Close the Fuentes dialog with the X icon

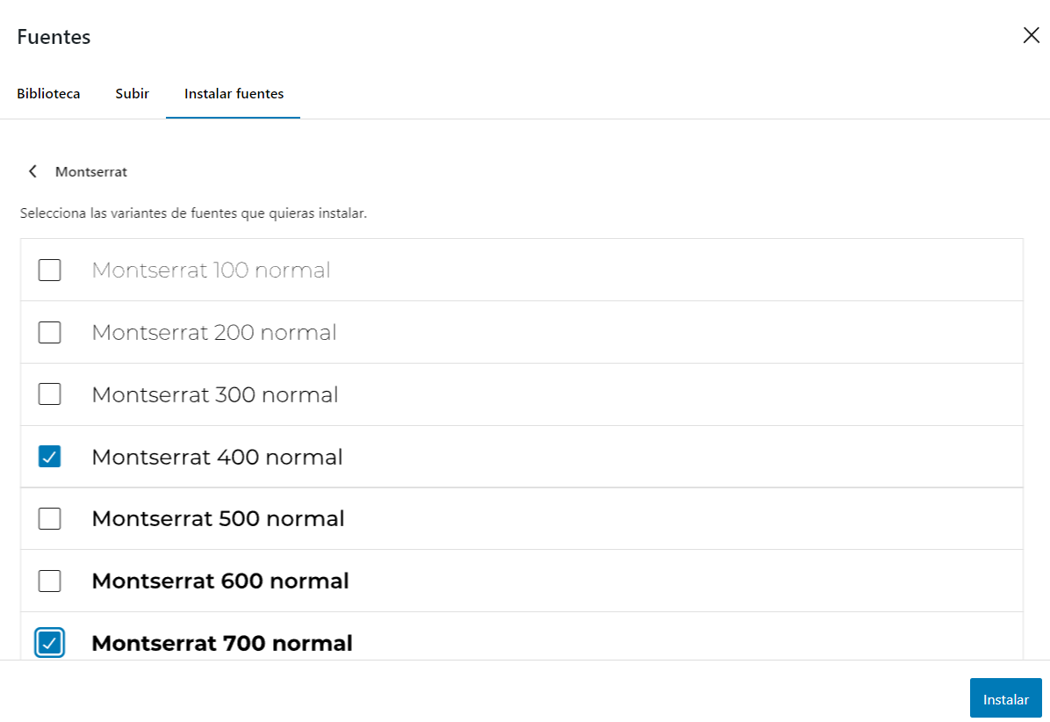pos(1031,36)
